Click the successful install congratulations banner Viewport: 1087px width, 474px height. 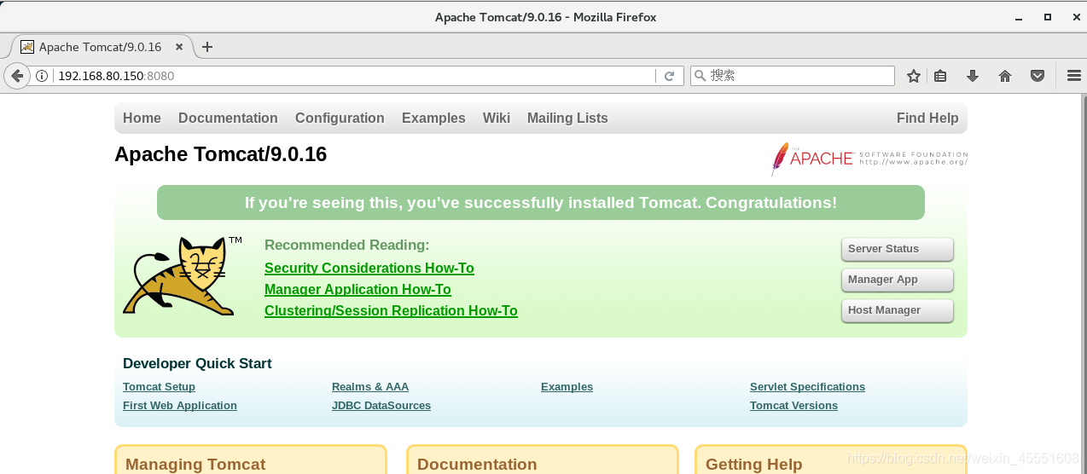(541, 203)
